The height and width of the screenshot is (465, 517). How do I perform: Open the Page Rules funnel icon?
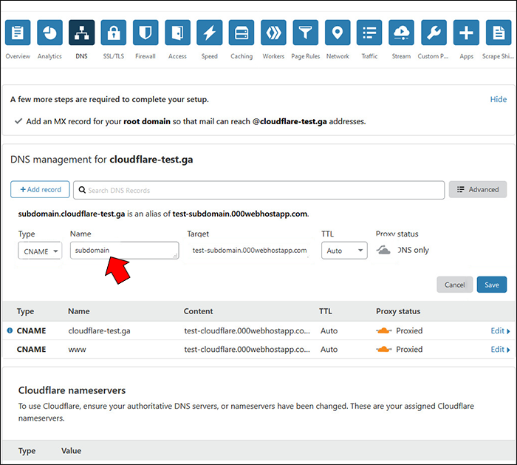(x=305, y=33)
